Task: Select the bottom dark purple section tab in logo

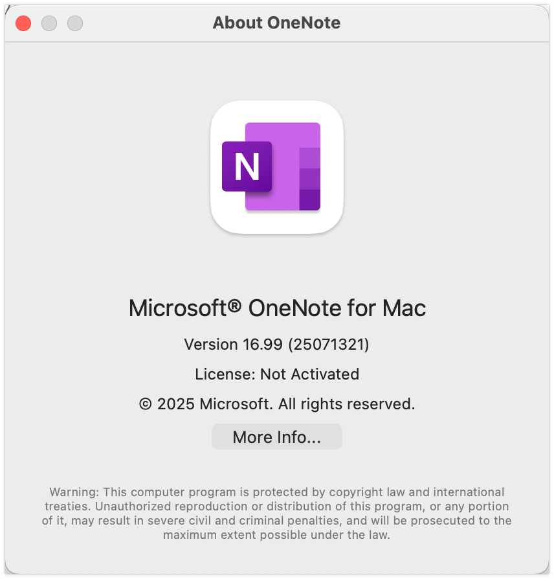Action: (309, 199)
